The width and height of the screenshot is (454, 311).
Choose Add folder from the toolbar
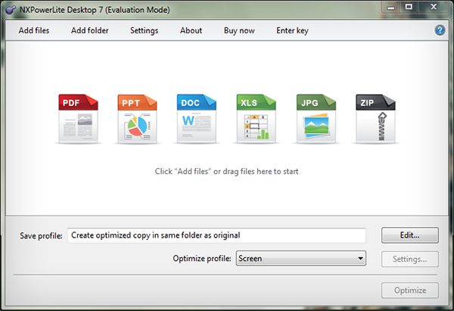click(x=90, y=30)
